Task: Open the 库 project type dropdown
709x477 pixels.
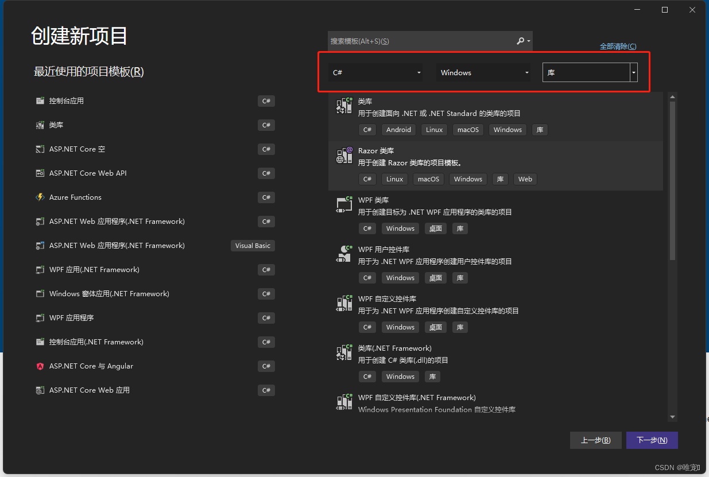Action: click(590, 72)
